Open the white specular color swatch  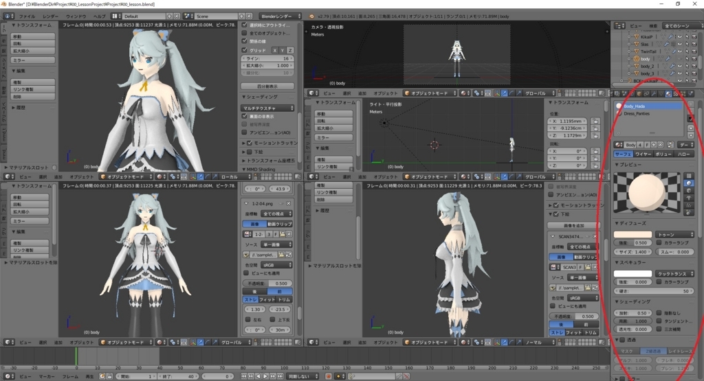pos(632,273)
